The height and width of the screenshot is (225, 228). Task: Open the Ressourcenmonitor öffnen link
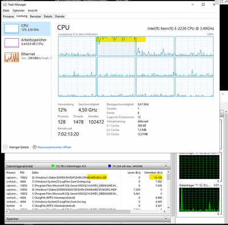click(54, 147)
